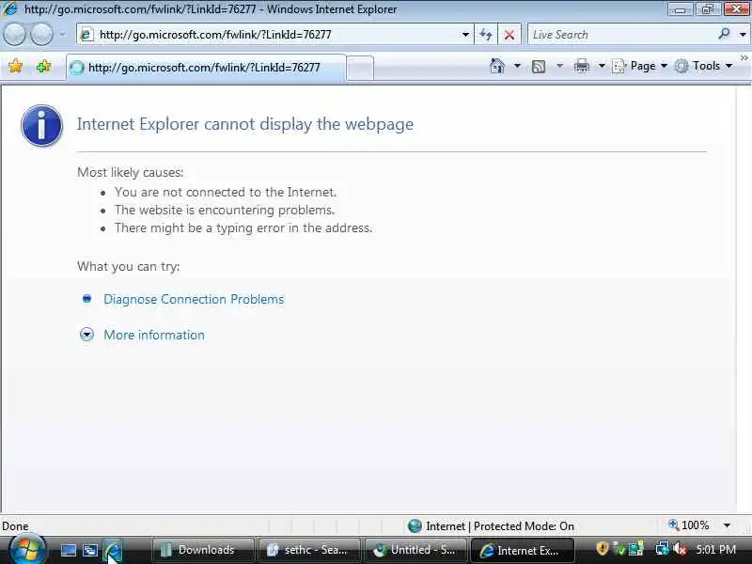This screenshot has height=564, width=752.
Task: Select the go.microsoft.com browser tab
Action: [205, 68]
